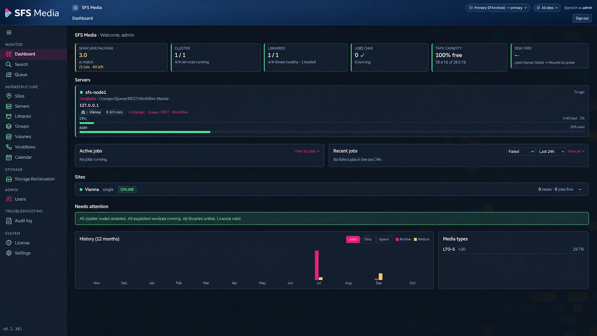Open the Last 24h time range dropdown
Screen dimensions: 597x336
coord(551,152)
